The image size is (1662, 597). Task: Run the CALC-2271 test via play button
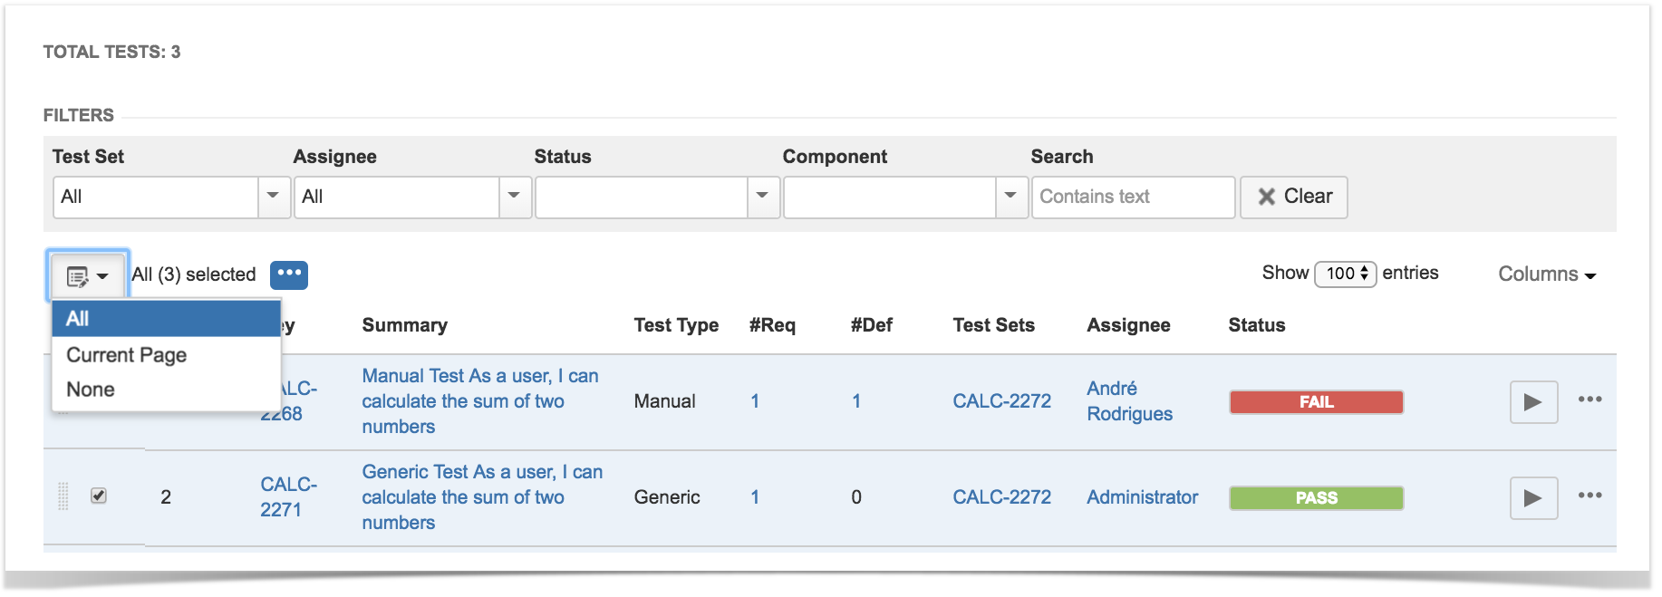coord(1533,498)
